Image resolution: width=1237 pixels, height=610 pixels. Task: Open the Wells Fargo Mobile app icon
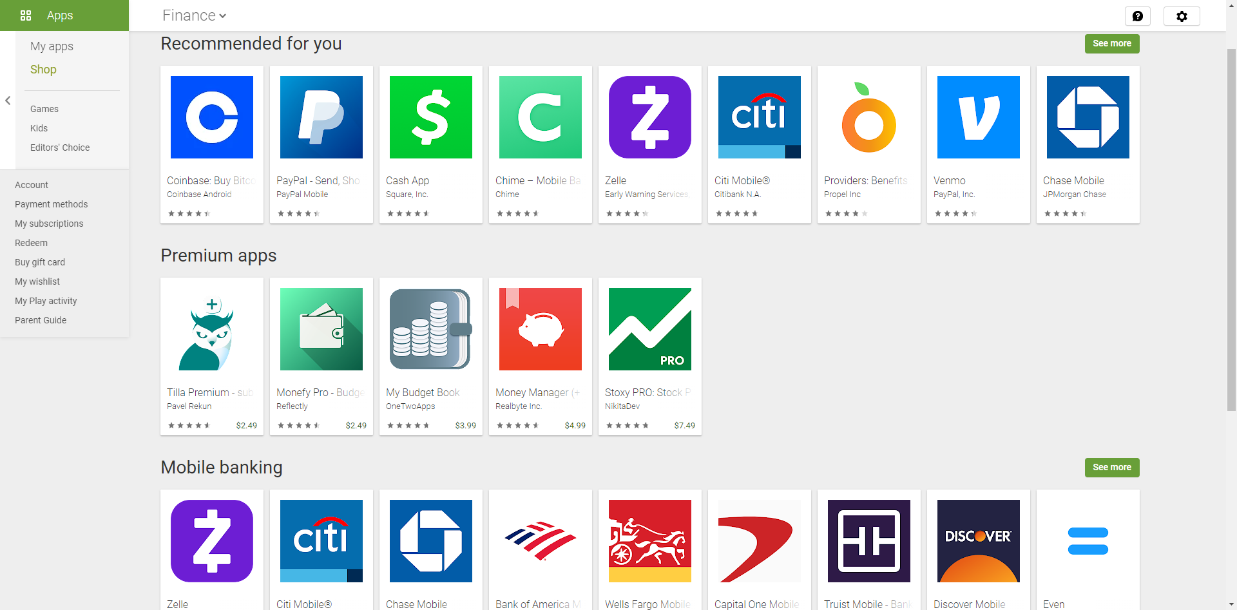click(649, 540)
